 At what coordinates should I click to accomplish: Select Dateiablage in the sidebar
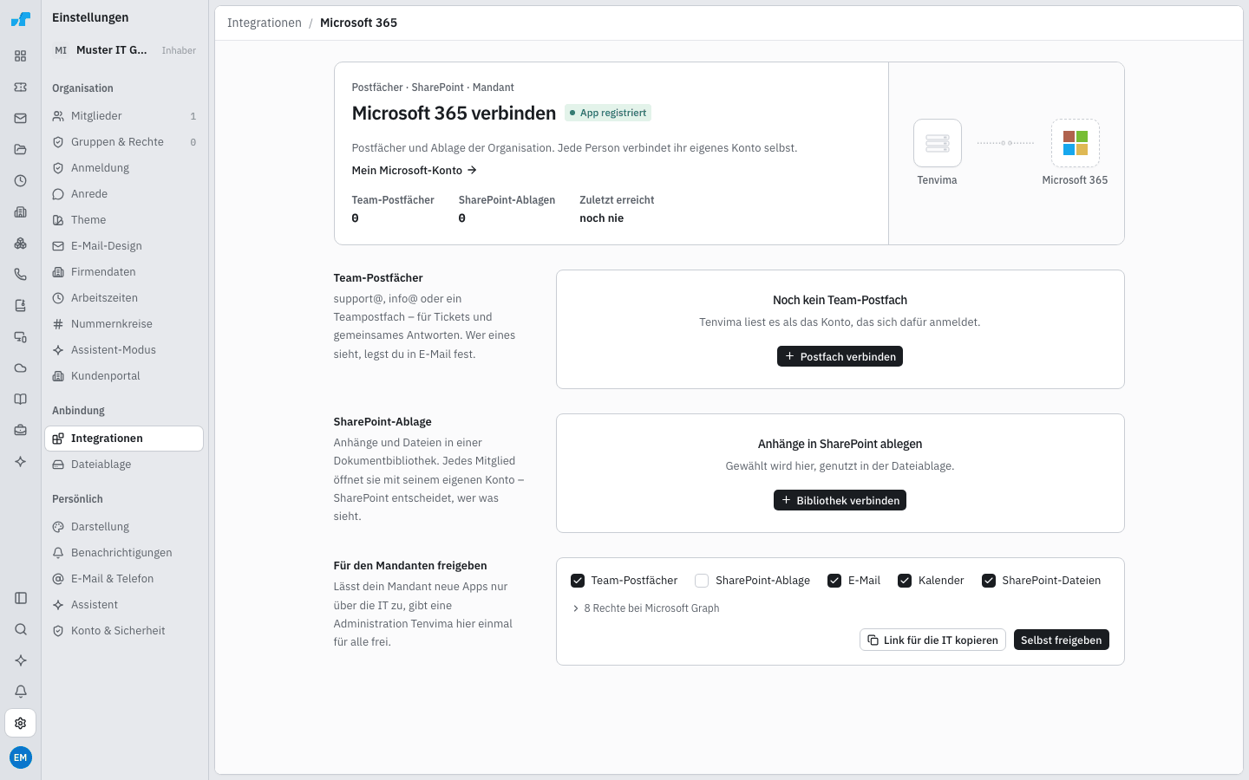click(x=124, y=465)
